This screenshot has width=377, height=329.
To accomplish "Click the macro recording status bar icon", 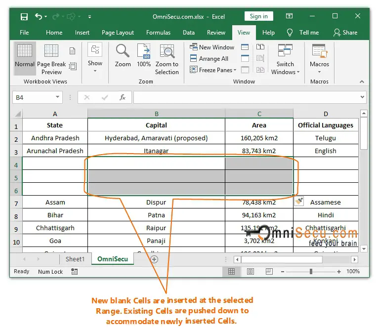I will [x=74, y=272].
